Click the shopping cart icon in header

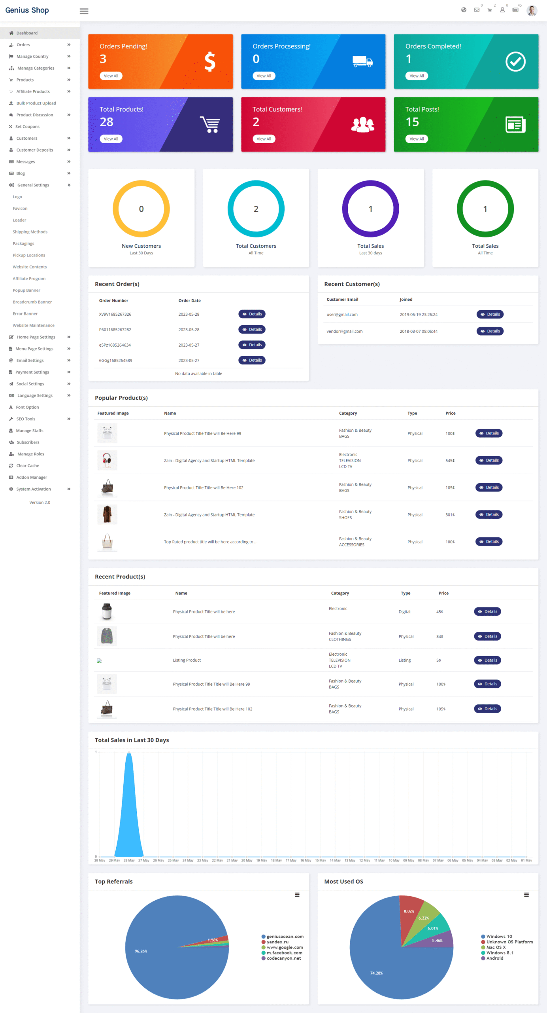[490, 10]
